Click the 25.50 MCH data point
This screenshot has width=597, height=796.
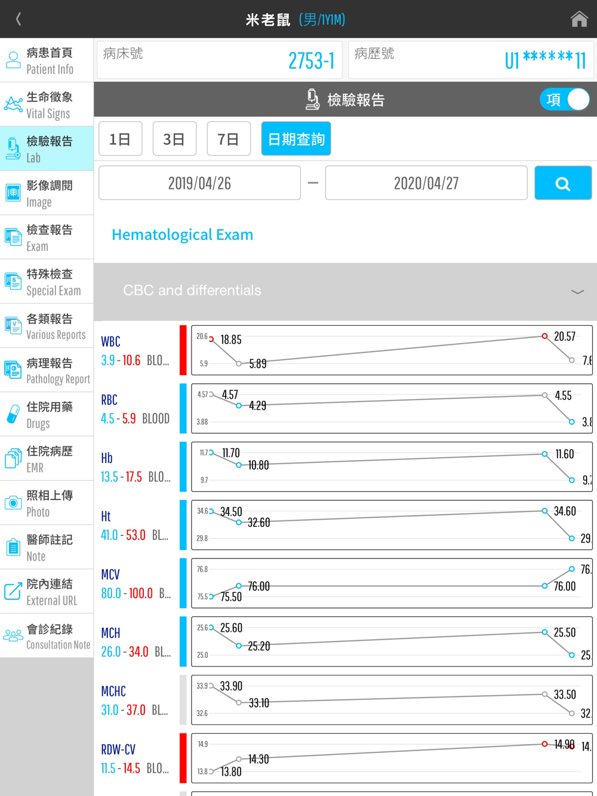[544, 632]
